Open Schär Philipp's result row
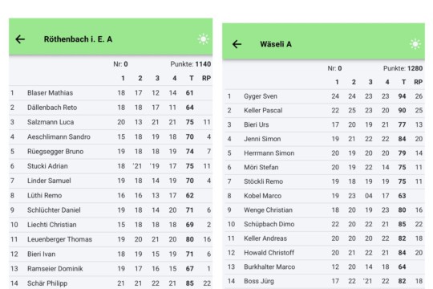The width and height of the screenshot is (433, 289). 111,283
